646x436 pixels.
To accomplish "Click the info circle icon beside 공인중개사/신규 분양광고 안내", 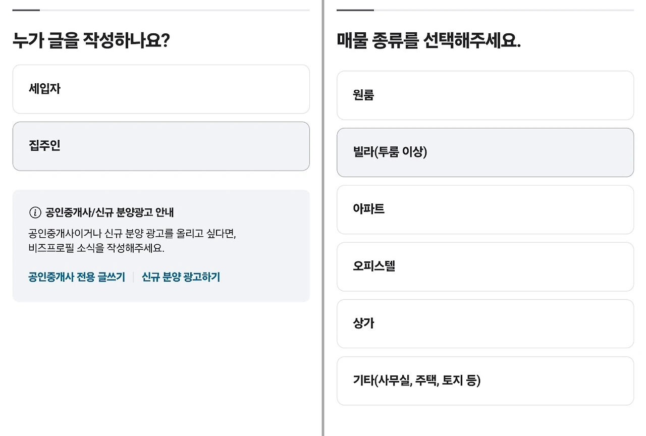I will pyautogui.click(x=35, y=212).
